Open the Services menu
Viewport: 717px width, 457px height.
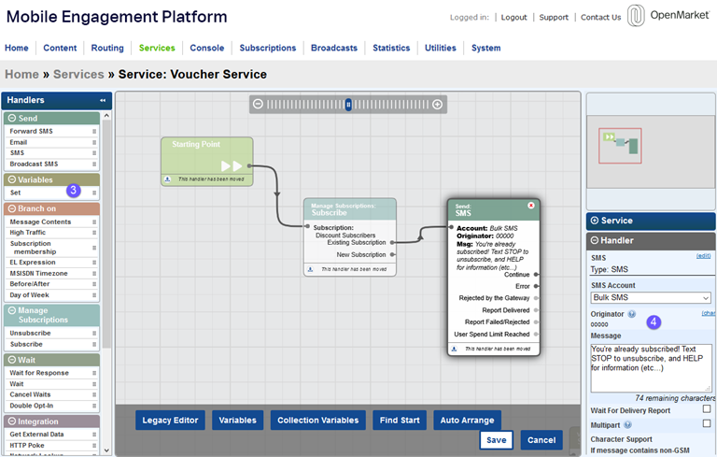[157, 48]
